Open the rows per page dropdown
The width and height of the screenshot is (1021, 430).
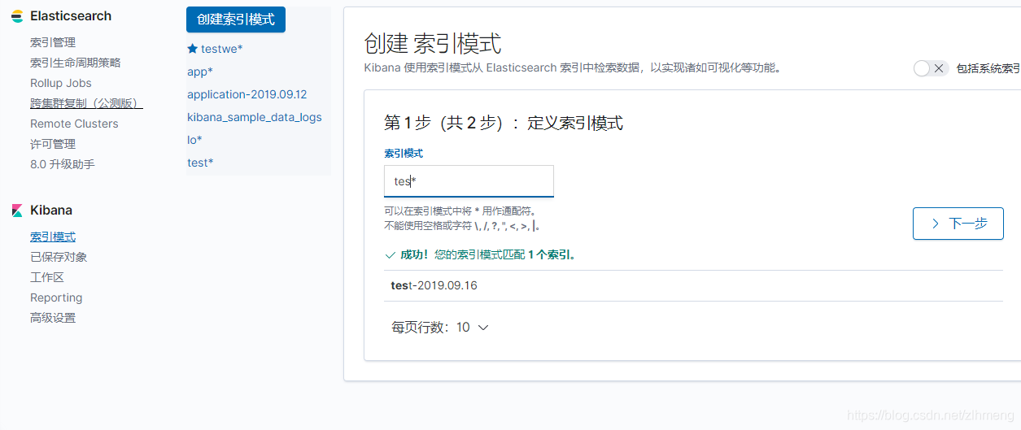(x=440, y=328)
